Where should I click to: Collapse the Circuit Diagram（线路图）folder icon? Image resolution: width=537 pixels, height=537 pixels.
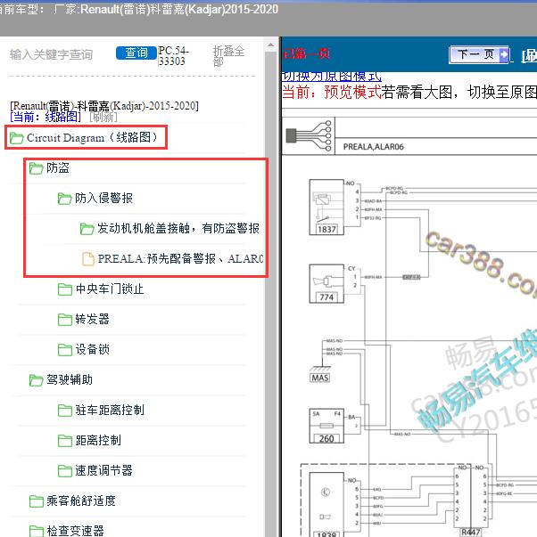(16, 138)
